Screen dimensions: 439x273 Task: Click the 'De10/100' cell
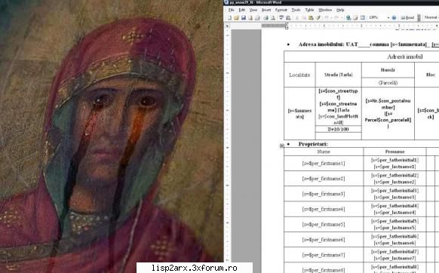pyautogui.click(x=338, y=129)
